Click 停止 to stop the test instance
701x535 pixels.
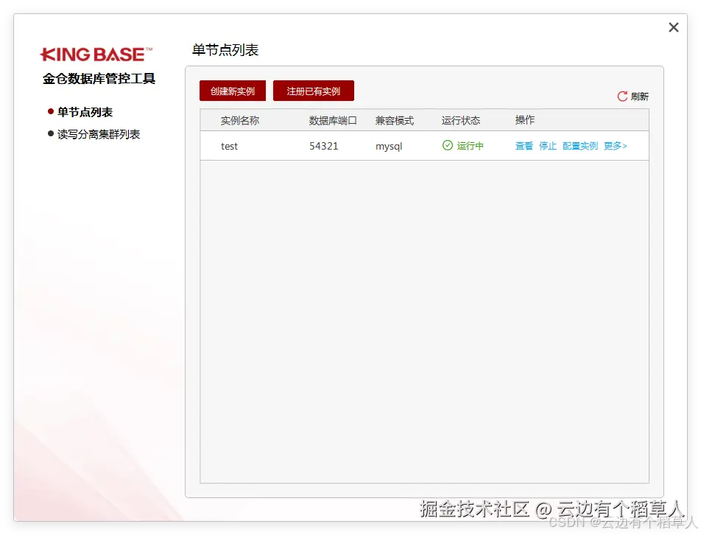pos(548,146)
